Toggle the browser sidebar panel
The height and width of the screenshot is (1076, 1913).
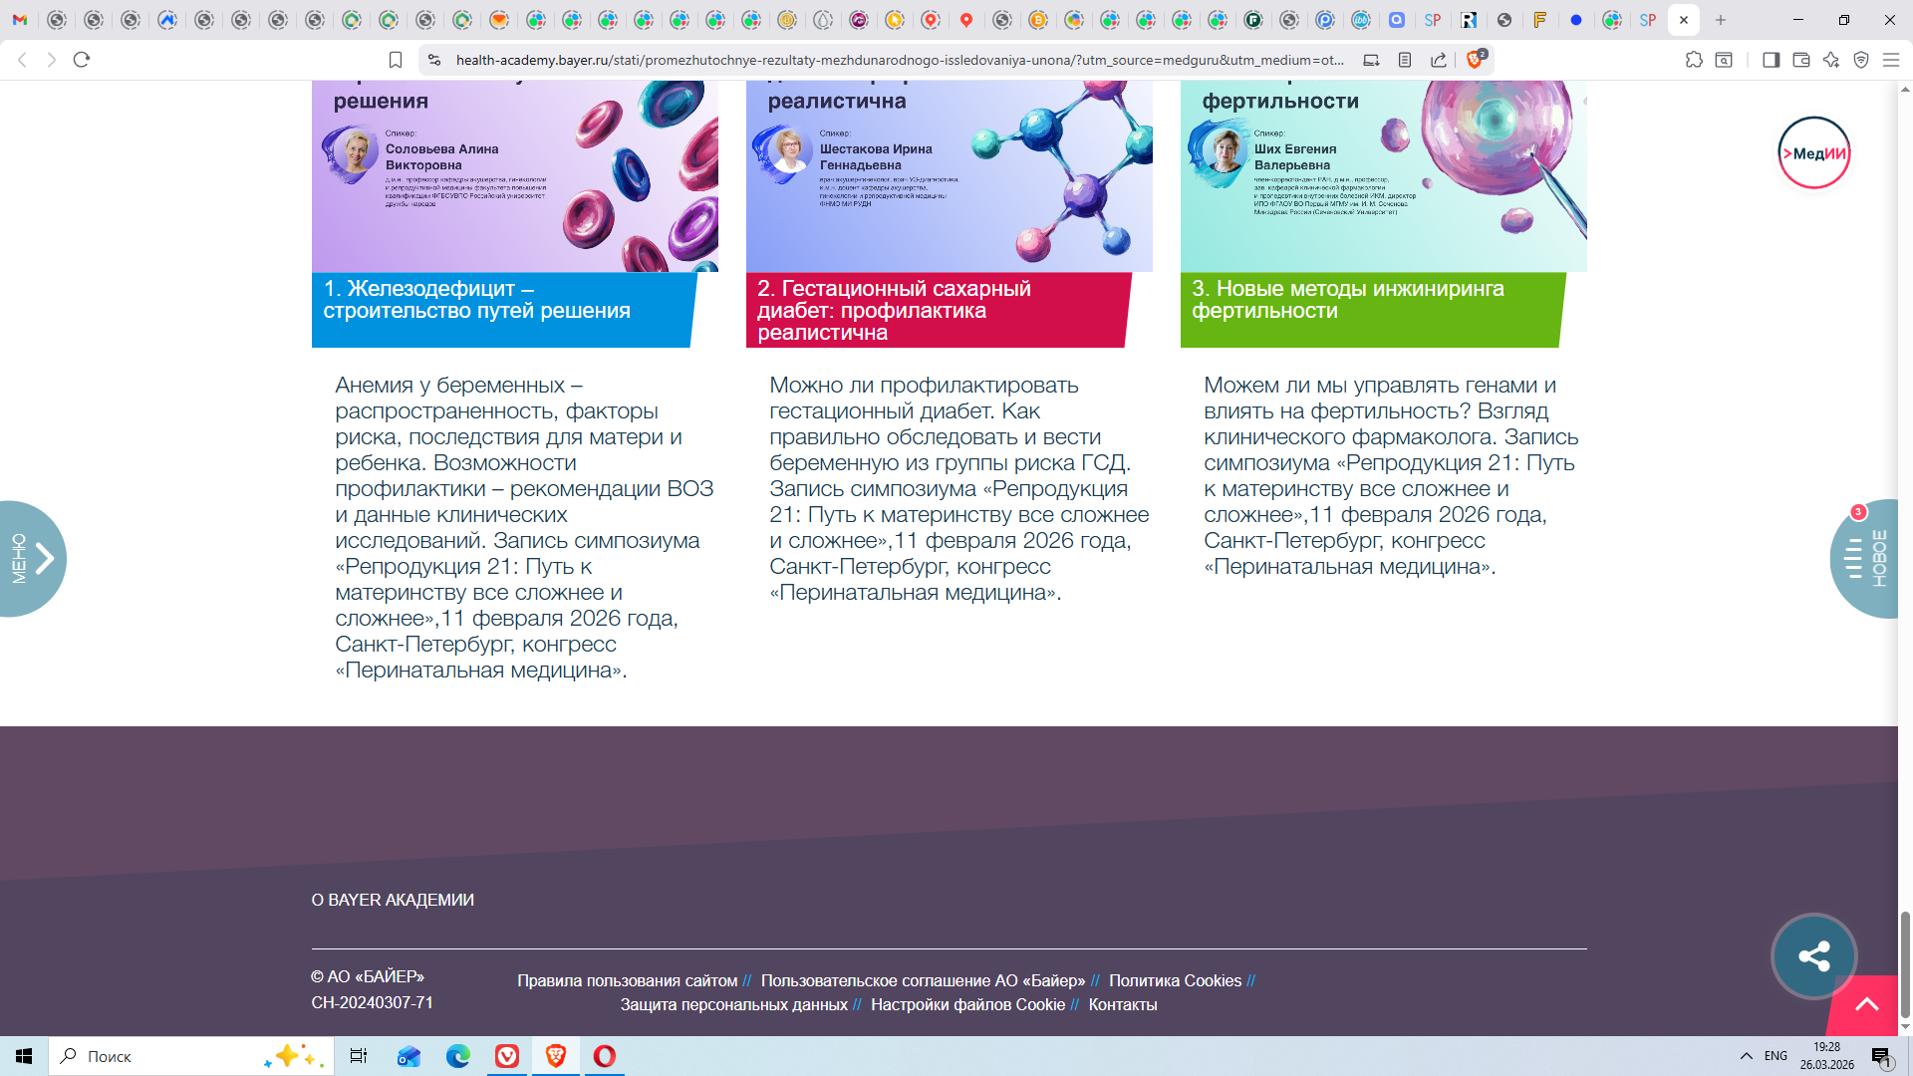tap(1771, 60)
